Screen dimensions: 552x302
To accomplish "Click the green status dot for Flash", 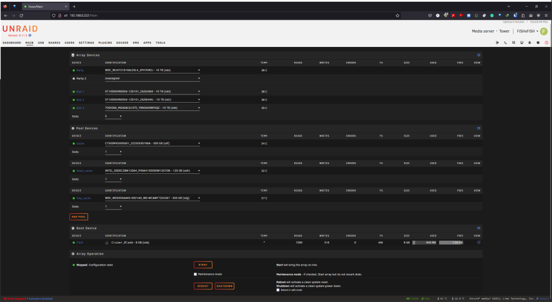I will point(73,242).
